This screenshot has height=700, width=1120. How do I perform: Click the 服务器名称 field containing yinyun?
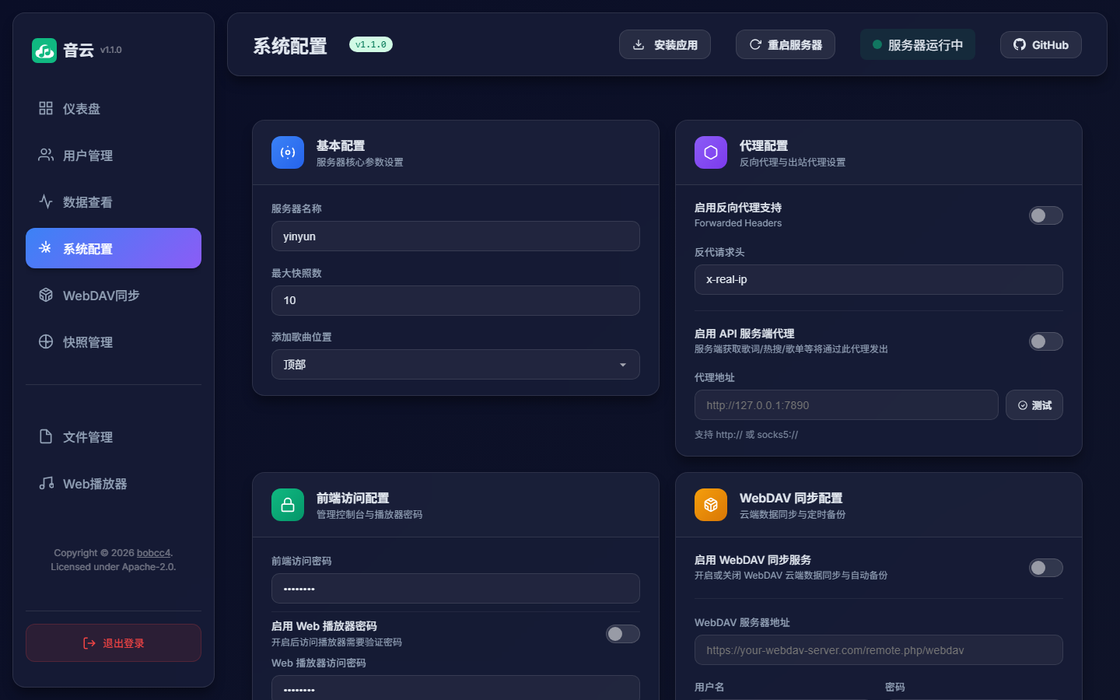[x=456, y=236]
